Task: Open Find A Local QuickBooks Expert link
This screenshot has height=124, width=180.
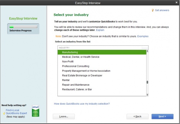Action: tap(16, 112)
